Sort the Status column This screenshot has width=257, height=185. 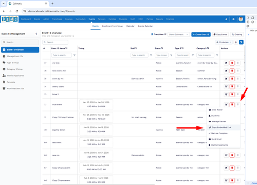pos(162,48)
